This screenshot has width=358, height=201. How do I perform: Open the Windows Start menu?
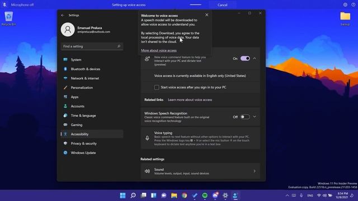coord(123,195)
